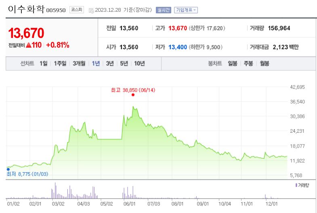This screenshot has width=317, height=213.
Task: Switch to the 3개월 line chart
Action: pos(79,64)
